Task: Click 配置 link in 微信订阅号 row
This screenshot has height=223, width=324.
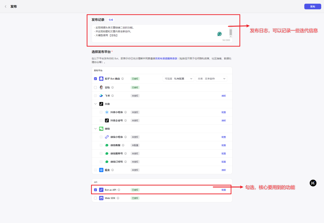Action: point(223,162)
